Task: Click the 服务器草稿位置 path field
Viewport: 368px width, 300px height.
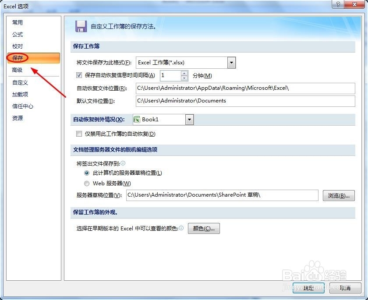Action: tap(222, 195)
